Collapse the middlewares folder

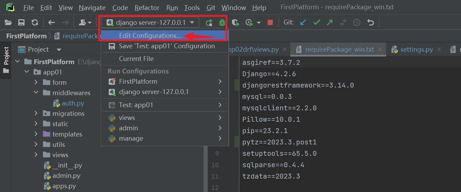pyautogui.click(x=36, y=93)
